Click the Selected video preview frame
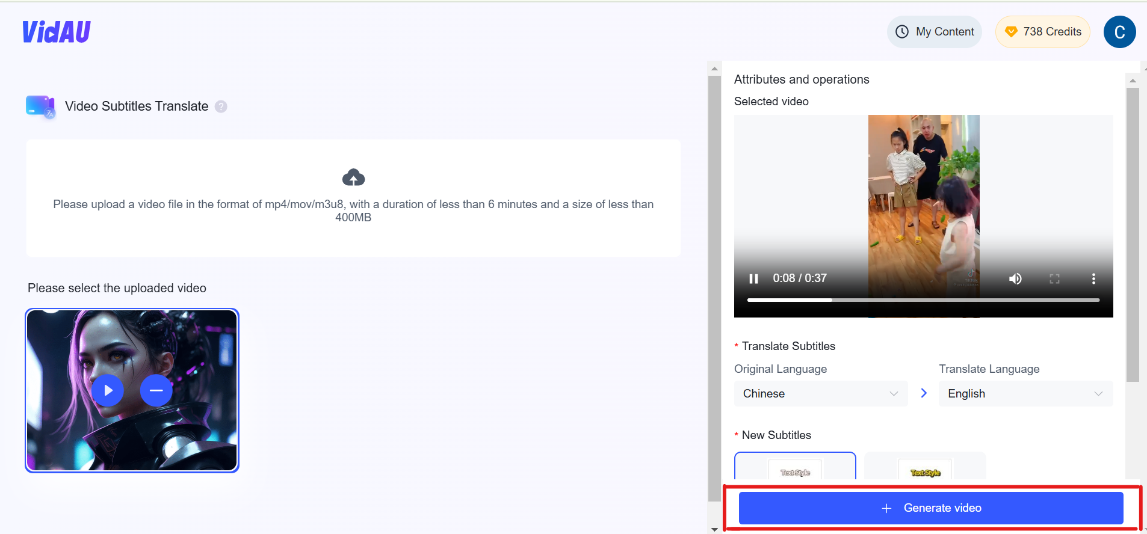The image size is (1147, 534). click(x=923, y=216)
